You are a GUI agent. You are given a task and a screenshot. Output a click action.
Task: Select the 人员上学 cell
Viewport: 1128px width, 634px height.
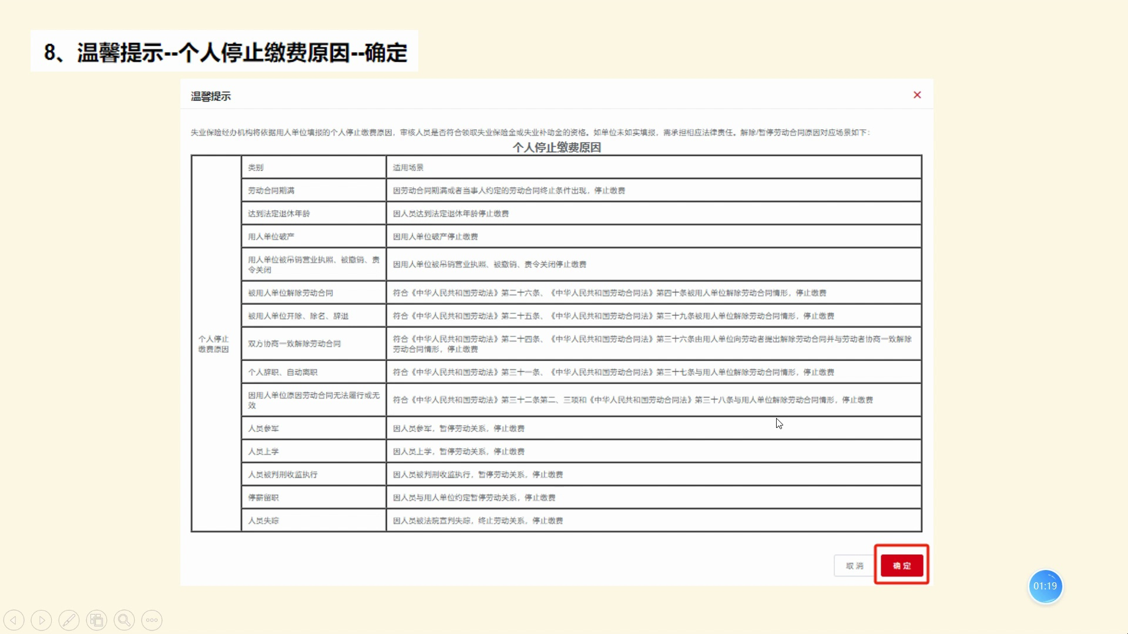click(313, 451)
